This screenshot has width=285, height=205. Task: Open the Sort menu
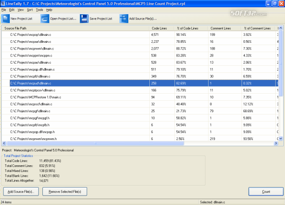click(x=30, y=10)
